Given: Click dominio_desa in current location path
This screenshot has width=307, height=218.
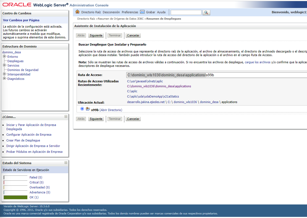Looking at the screenshot, I should [209, 102].
